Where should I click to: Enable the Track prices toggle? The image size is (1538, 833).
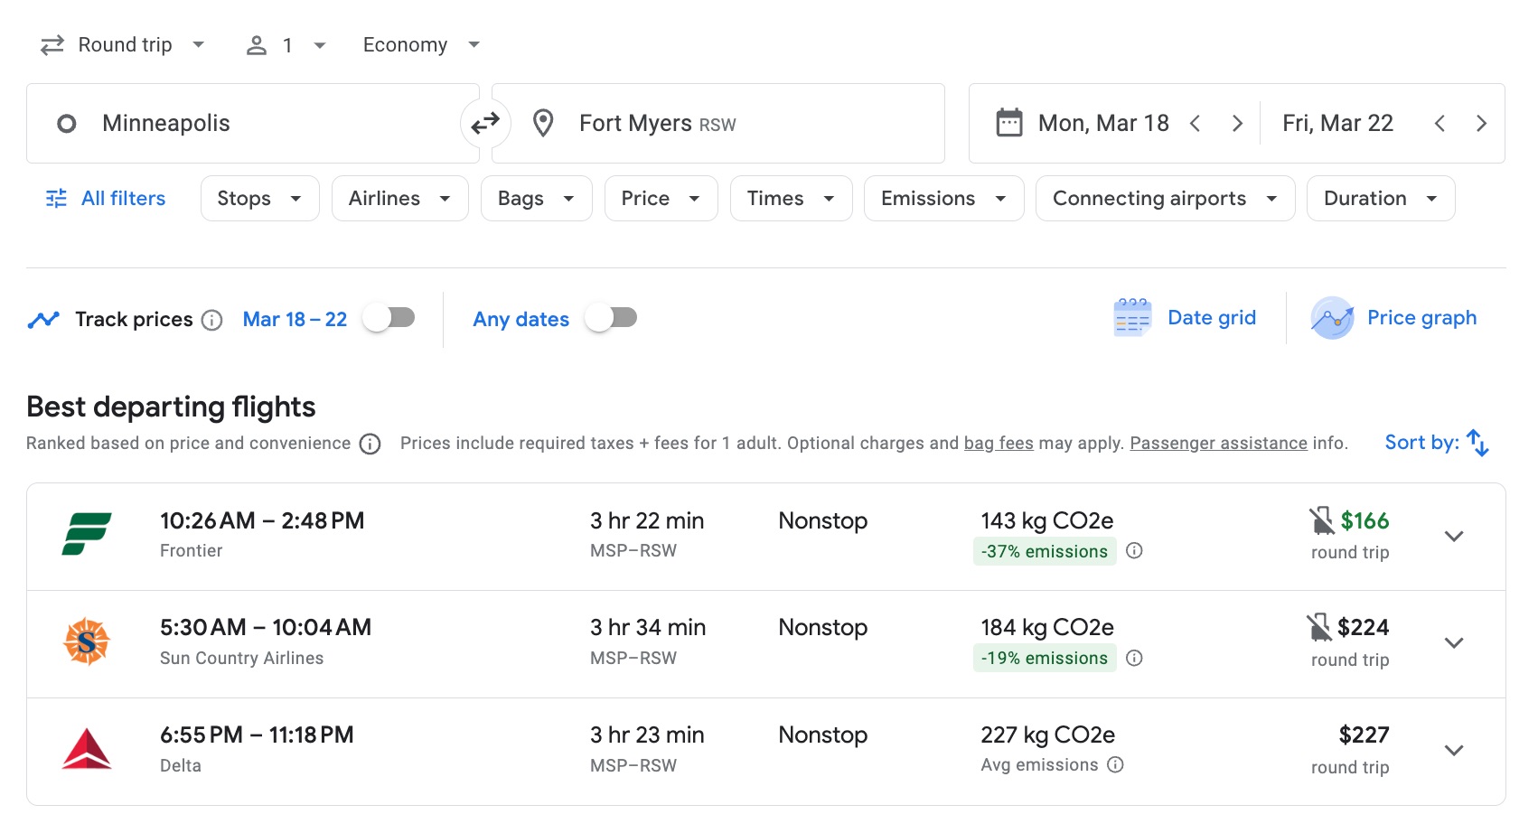pyautogui.click(x=390, y=317)
